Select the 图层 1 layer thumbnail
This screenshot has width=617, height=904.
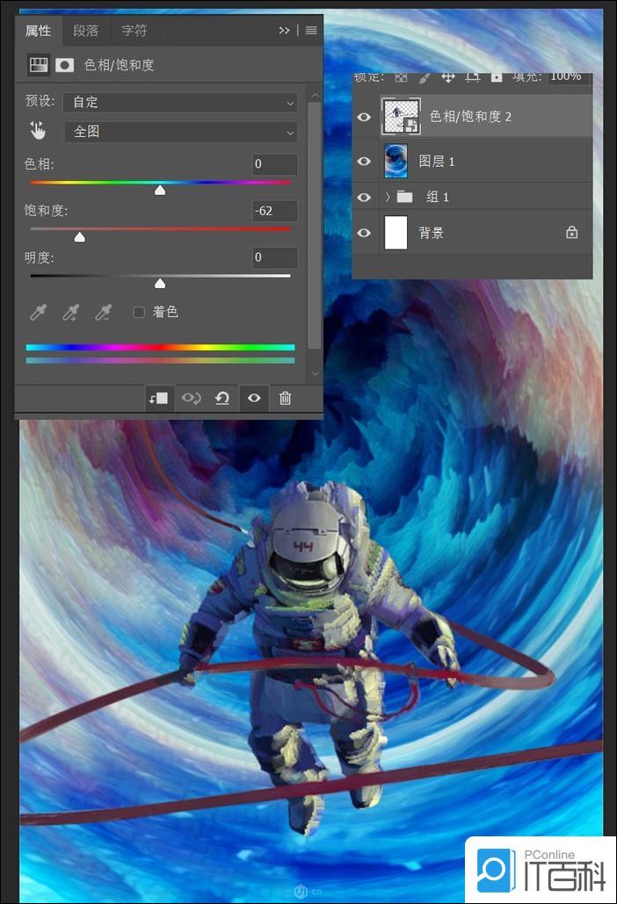(396, 161)
